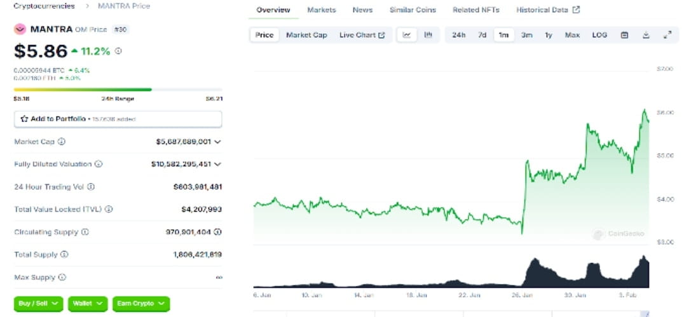
Task: Click the download chart icon
Action: [646, 36]
